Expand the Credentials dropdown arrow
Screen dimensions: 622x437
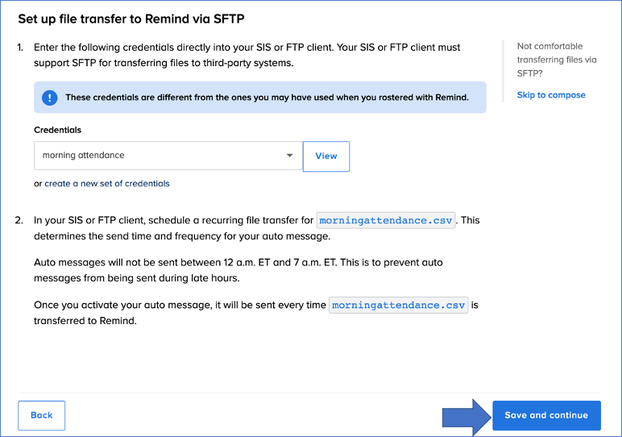pyautogui.click(x=290, y=156)
